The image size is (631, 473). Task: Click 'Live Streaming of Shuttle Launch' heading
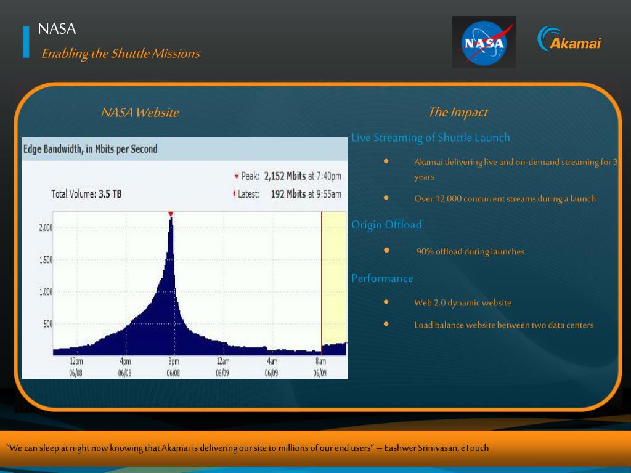(x=431, y=138)
